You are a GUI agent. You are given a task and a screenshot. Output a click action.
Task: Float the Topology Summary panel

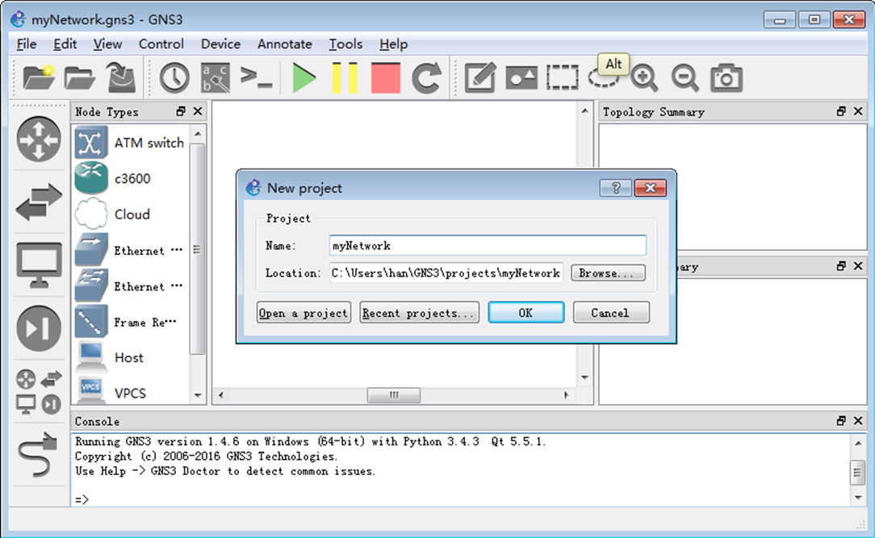pos(841,111)
